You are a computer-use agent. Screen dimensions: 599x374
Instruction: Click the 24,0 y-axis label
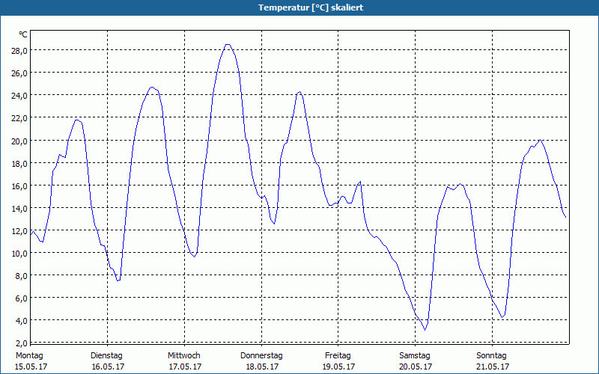click(x=19, y=96)
